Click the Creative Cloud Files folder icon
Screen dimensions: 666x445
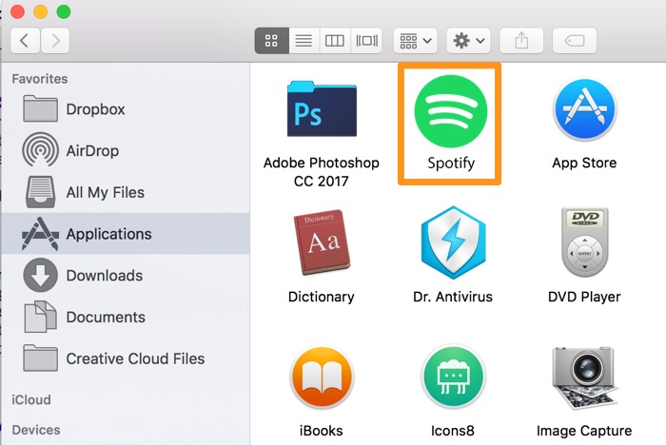pyautogui.click(x=40, y=358)
